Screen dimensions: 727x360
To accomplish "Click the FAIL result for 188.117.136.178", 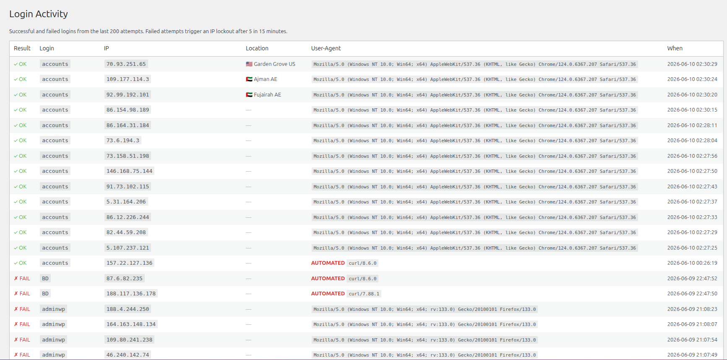I will tap(22, 294).
